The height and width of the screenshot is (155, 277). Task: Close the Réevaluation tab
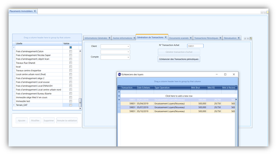point(238,38)
